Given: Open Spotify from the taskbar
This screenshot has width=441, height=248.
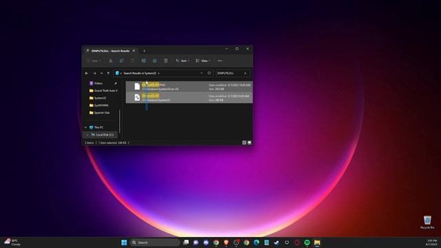Looking at the screenshot, I should pyautogui.click(x=307, y=242).
